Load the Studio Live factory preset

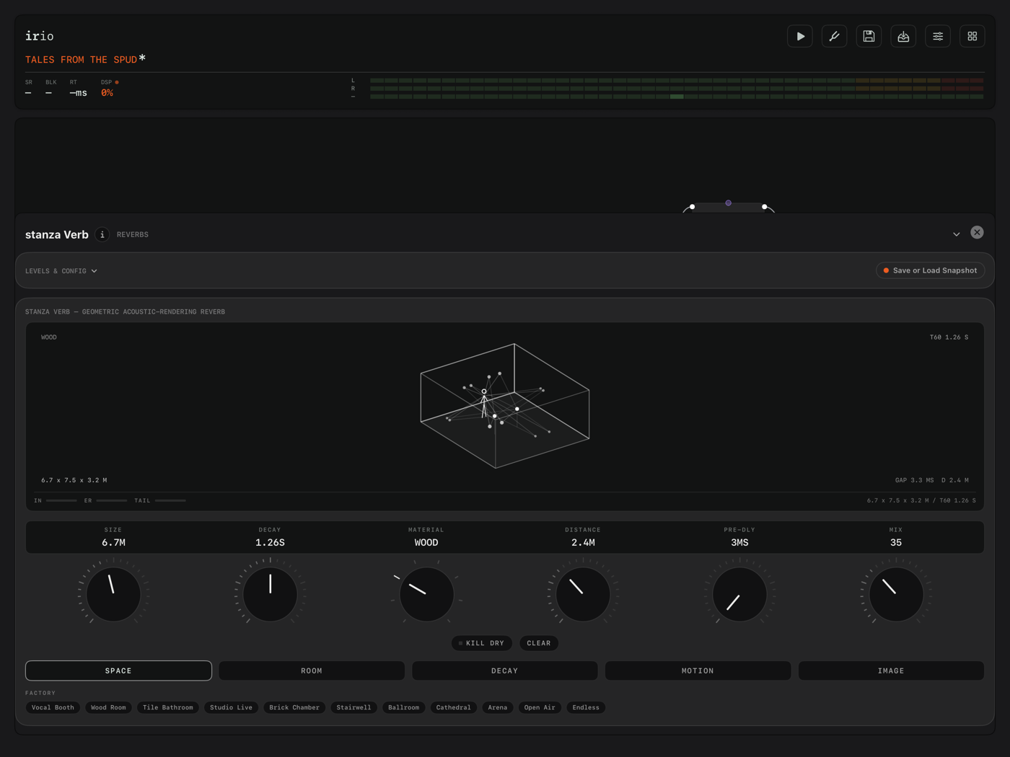(x=231, y=707)
